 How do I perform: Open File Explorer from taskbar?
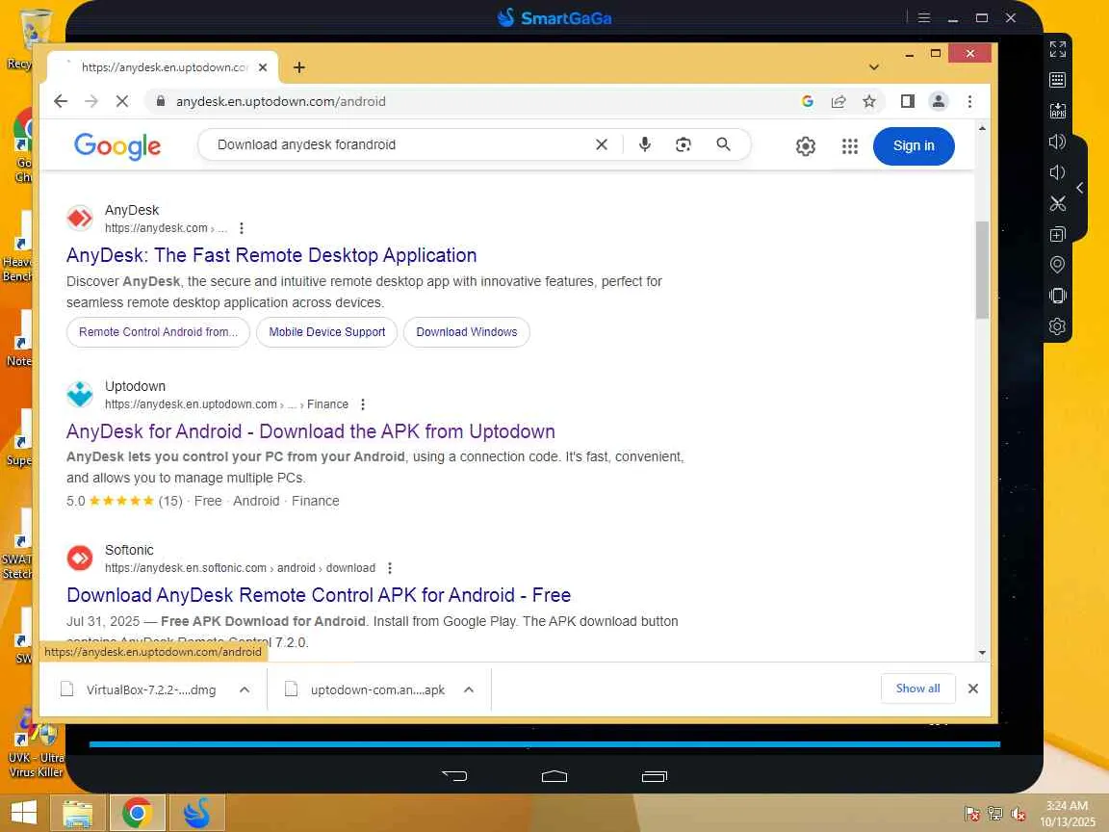point(78,813)
